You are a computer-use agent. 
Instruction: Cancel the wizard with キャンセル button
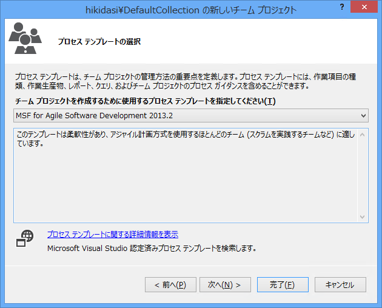click(340, 284)
